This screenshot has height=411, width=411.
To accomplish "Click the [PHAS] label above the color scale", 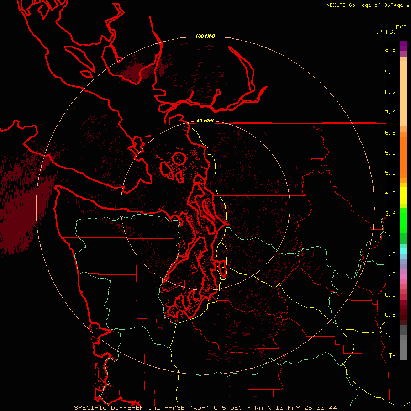I will point(386,32).
